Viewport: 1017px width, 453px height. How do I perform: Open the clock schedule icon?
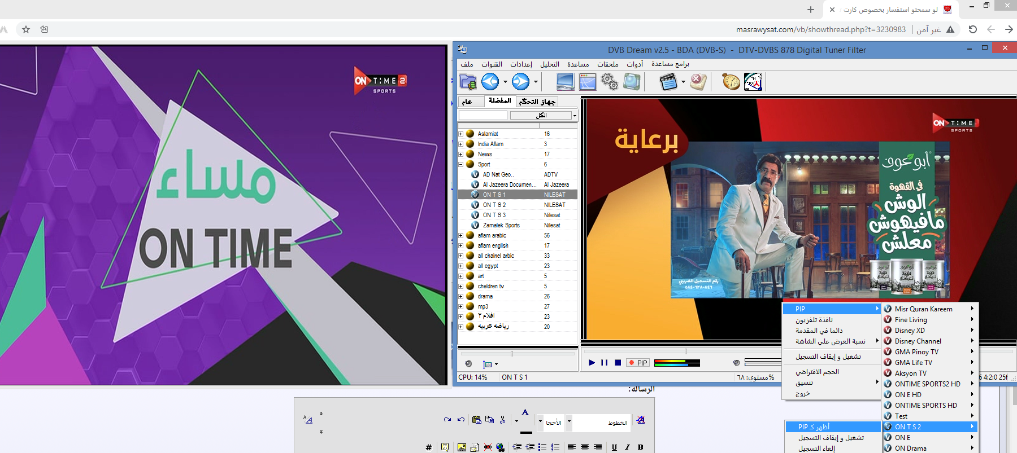coord(753,82)
